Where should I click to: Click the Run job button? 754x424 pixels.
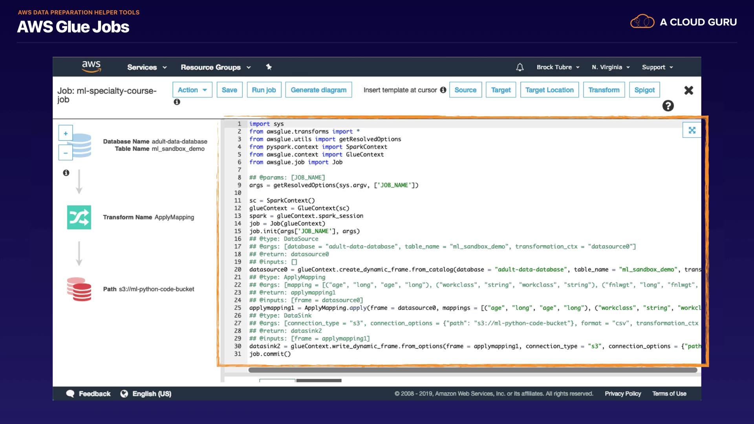(264, 90)
